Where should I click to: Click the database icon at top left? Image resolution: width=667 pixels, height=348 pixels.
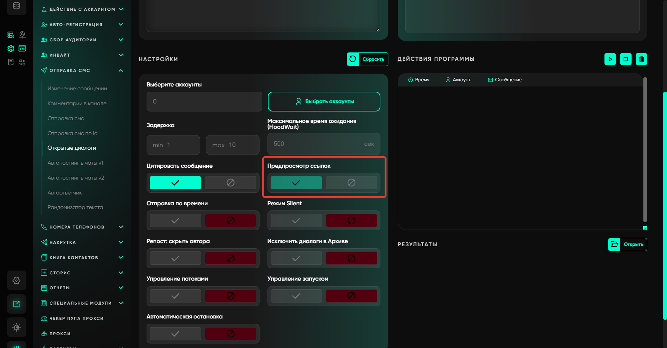[x=16, y=6]
